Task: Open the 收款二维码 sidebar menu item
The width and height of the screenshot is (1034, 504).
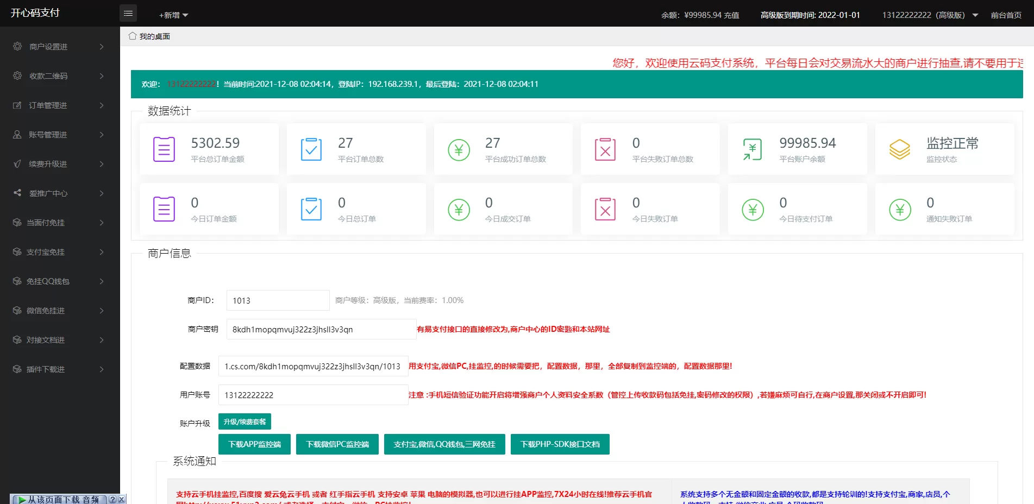Action: [60, 76]
